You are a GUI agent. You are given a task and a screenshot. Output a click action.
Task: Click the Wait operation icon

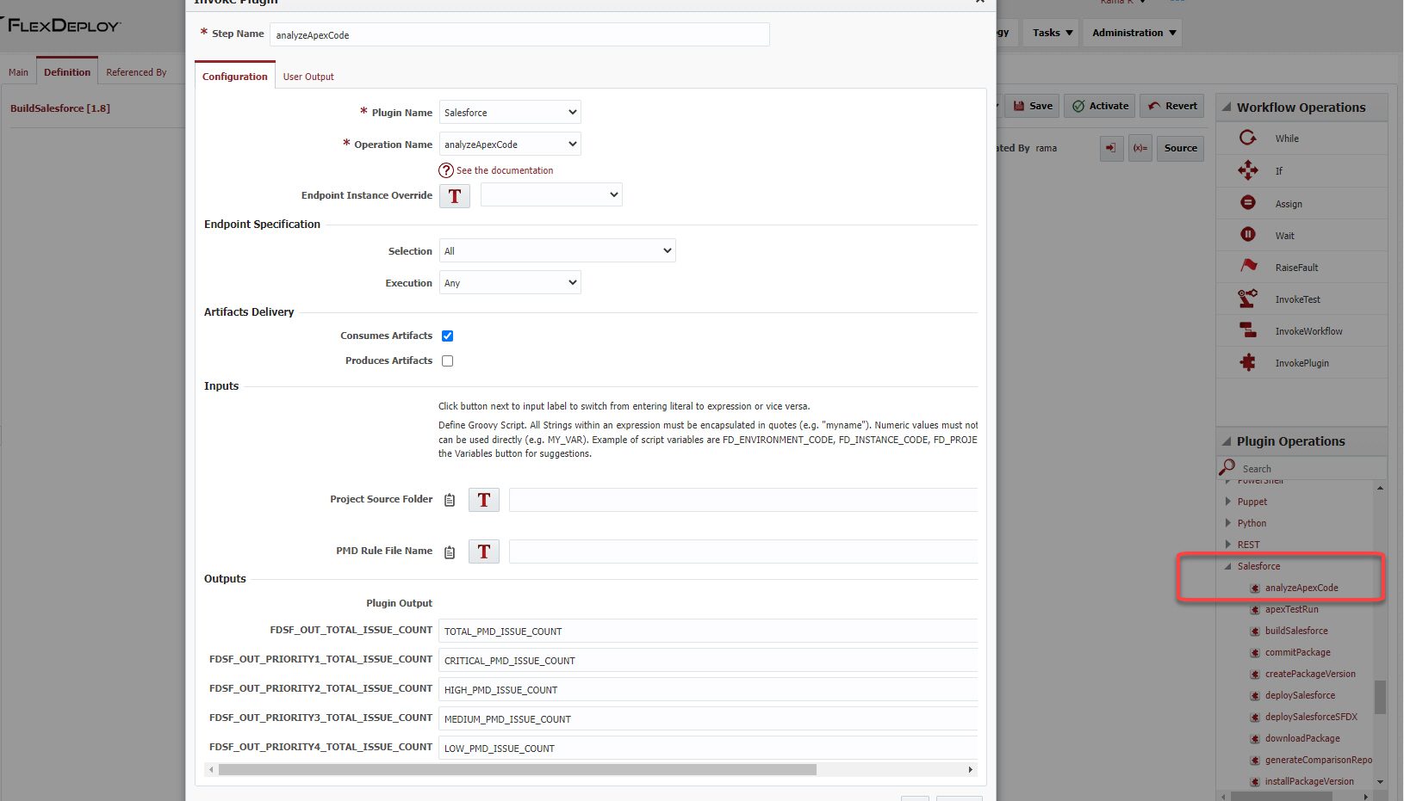(x=1247, y=234)
